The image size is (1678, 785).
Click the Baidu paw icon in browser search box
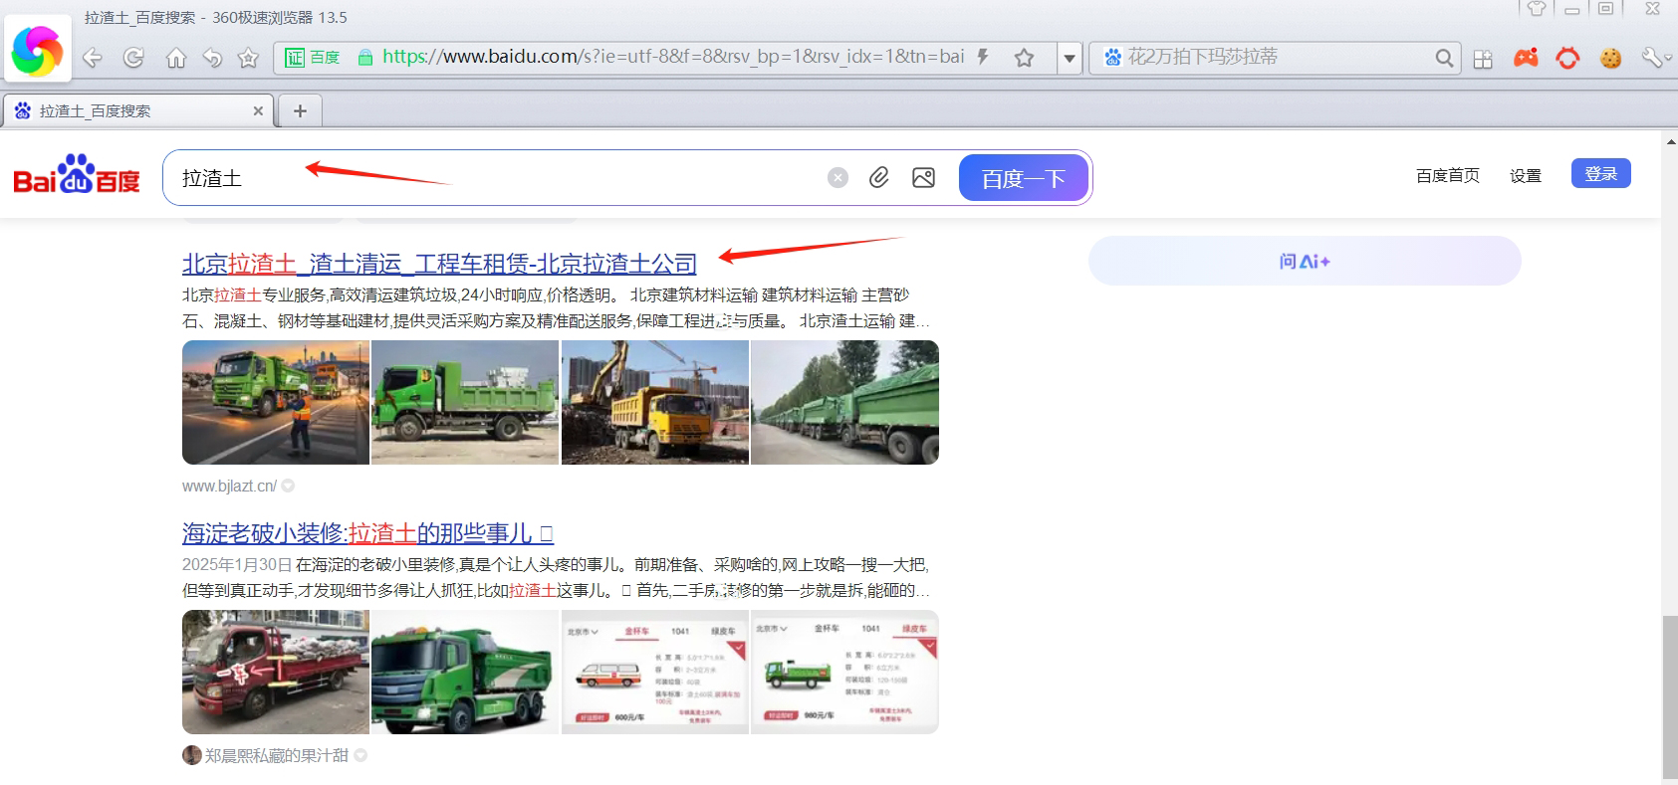point(1112,57)
